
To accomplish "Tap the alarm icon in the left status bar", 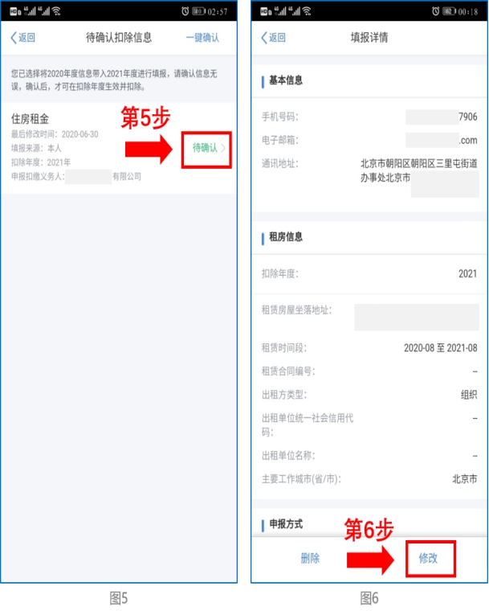I will tap(185, 11).
